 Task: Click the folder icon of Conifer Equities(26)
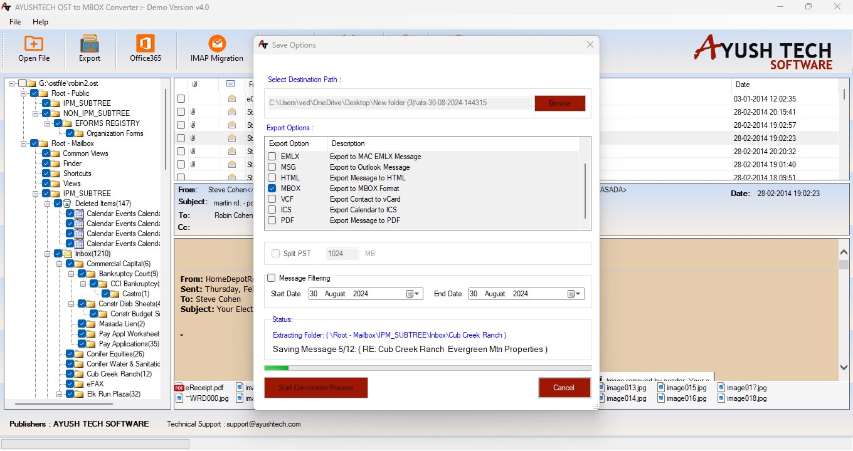coord(80,354)
